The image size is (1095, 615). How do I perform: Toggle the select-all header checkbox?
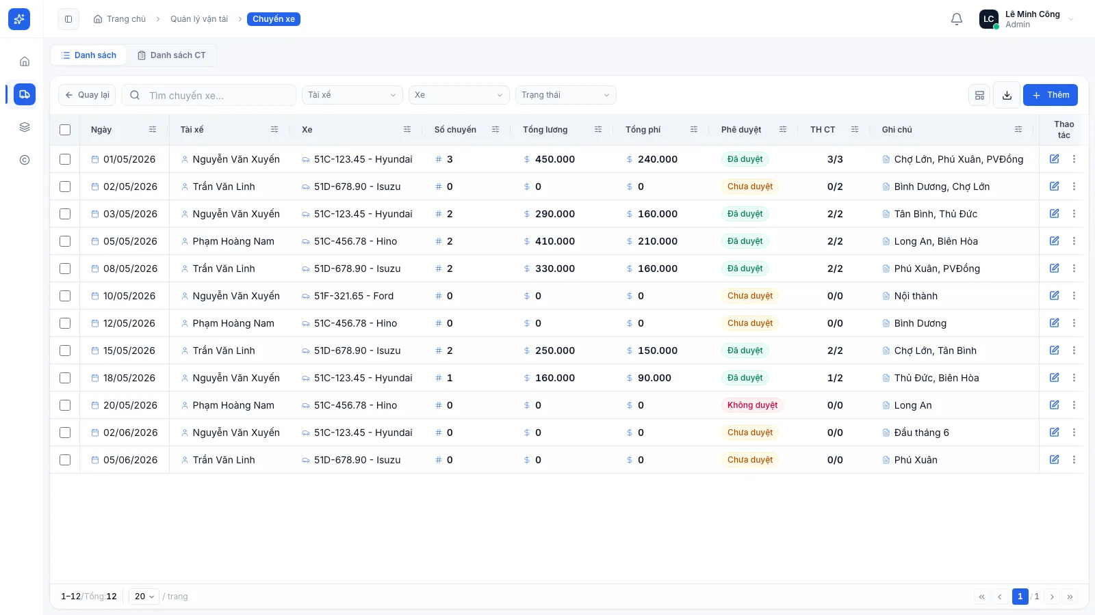tap(65, 130)
